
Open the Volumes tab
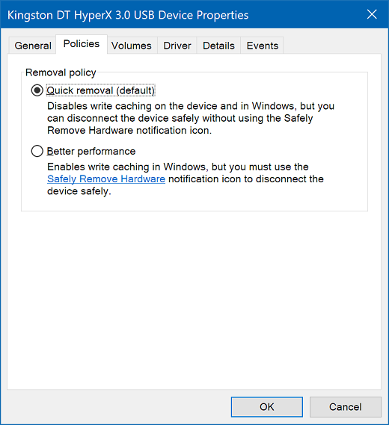132,46
